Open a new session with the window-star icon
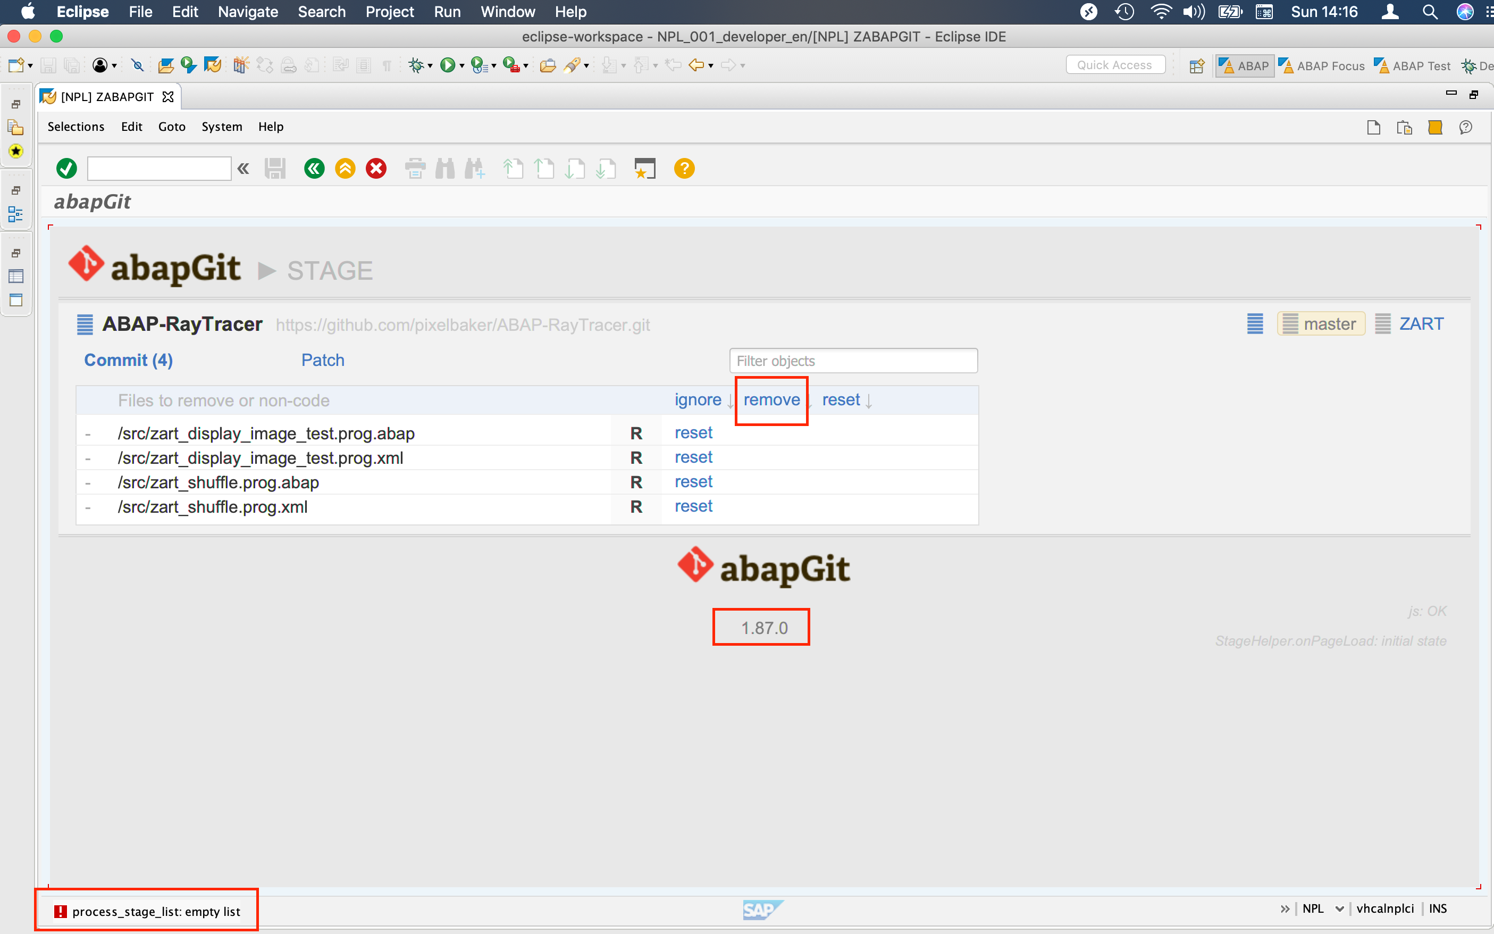The width and height of the screenshot is (1494, 934). point(645,168)
